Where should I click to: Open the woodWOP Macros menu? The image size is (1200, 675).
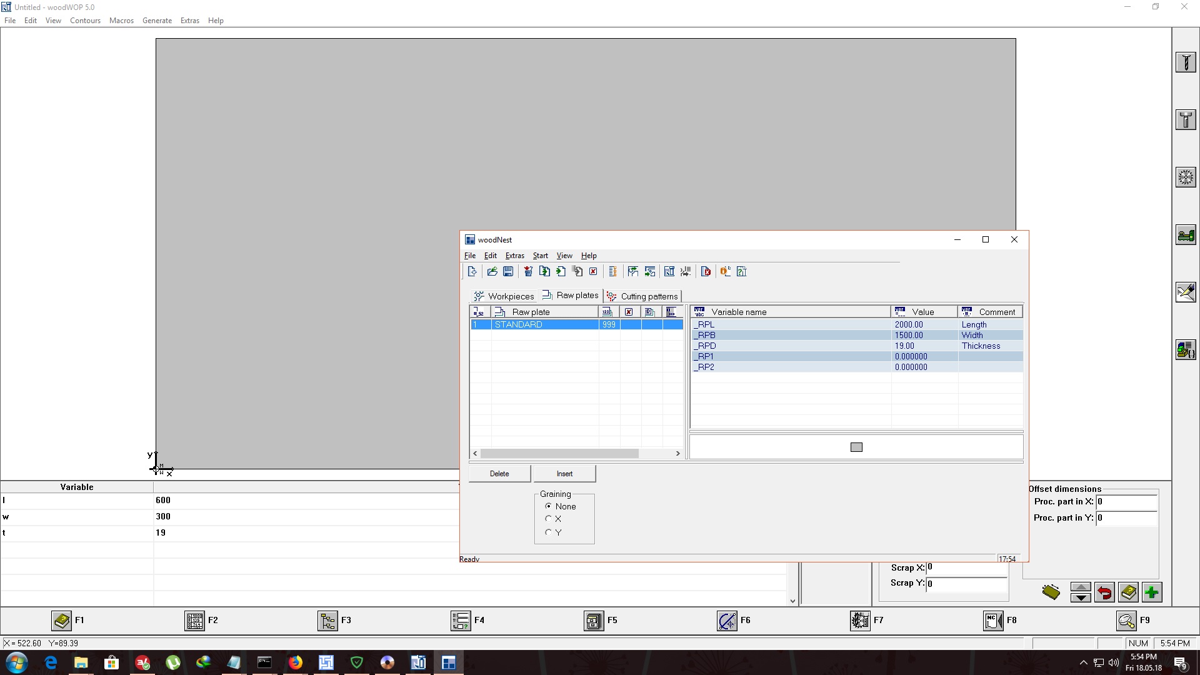point(121,21)
